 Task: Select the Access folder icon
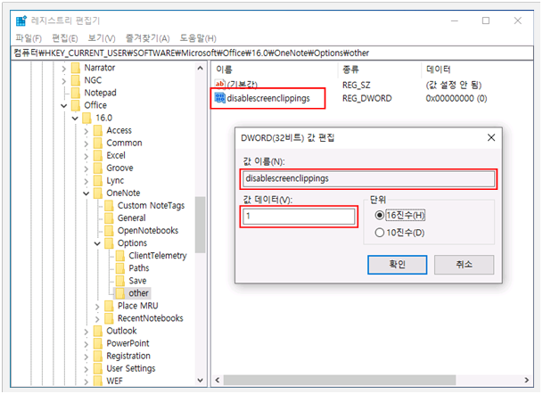coord(98,130)
